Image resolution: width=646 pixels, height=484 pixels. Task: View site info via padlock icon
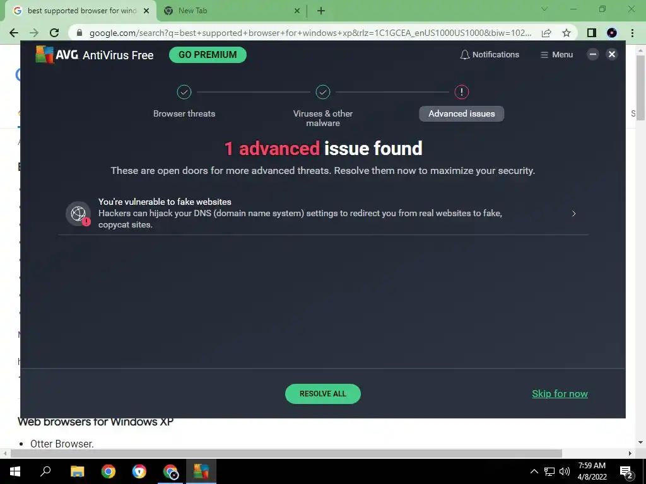click(79, 33)
